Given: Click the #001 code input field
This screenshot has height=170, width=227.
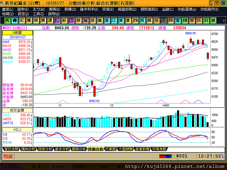Looking at the screenshot, I should pos(186,156).
